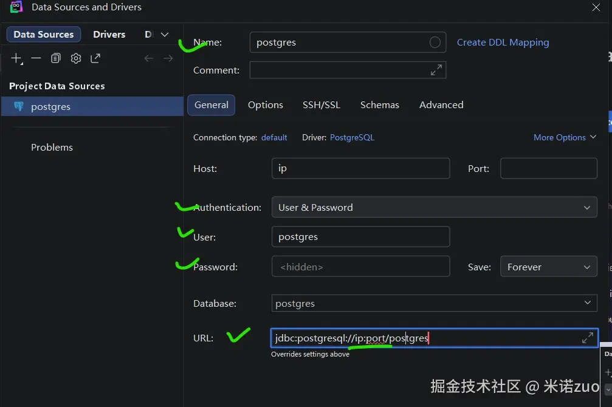Click the add data source plus icon
Viewport: 612px width, 407px height.
pyautogui.click(x=16, y=58)
